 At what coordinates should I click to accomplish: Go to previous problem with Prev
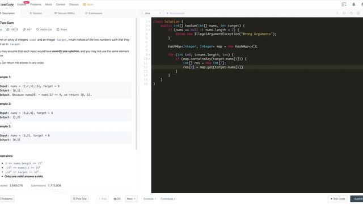103,199
